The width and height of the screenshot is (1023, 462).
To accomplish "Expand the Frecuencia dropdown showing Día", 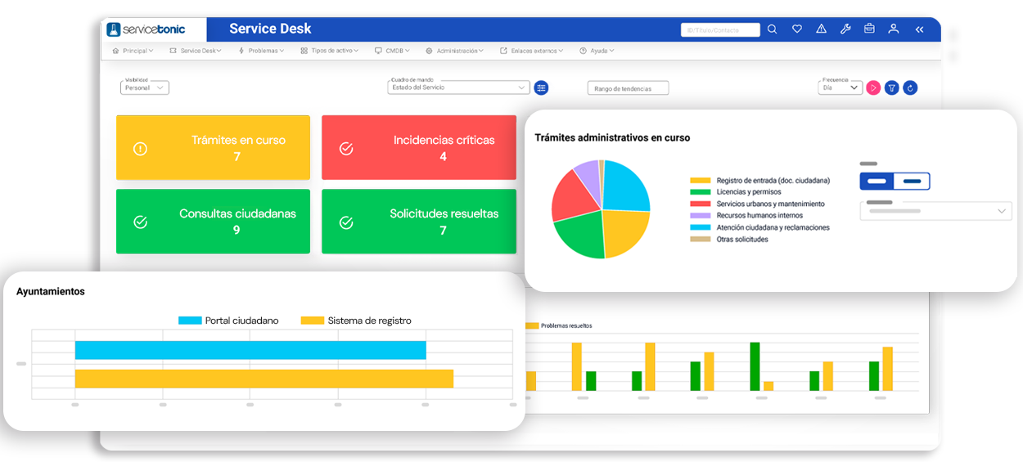I will 840,87.
